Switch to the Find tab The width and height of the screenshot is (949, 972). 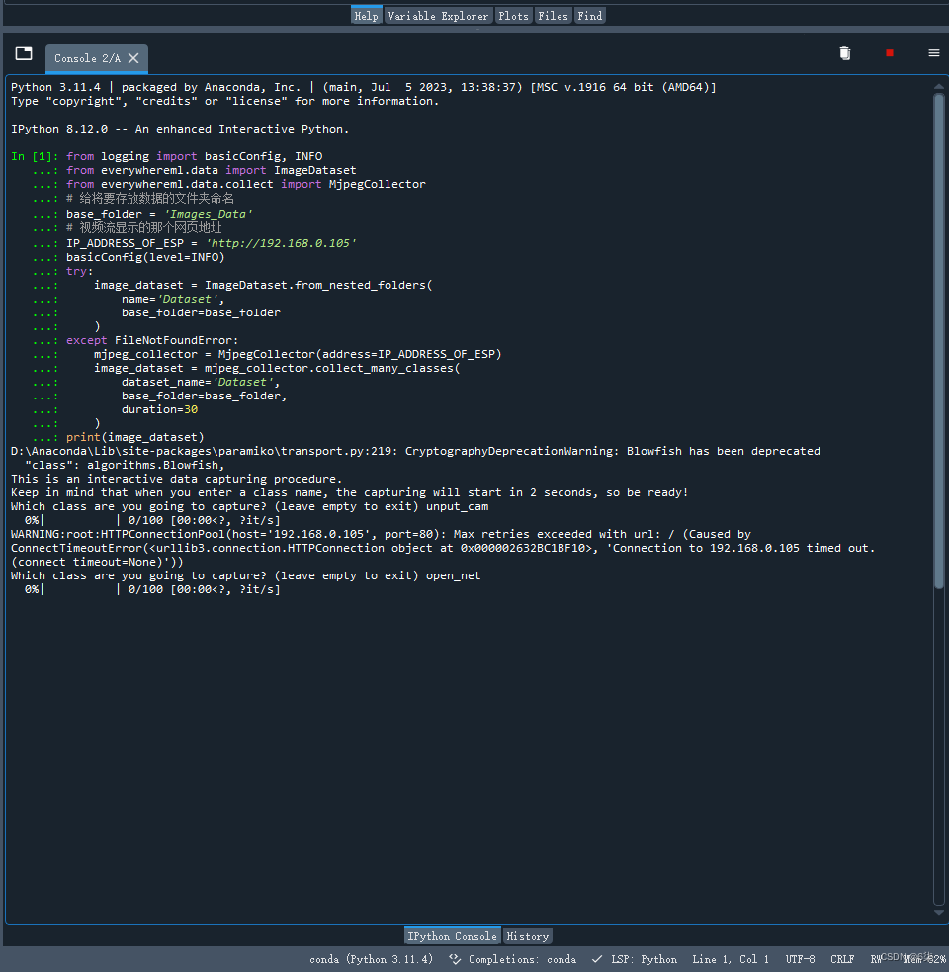coord(589,16)
